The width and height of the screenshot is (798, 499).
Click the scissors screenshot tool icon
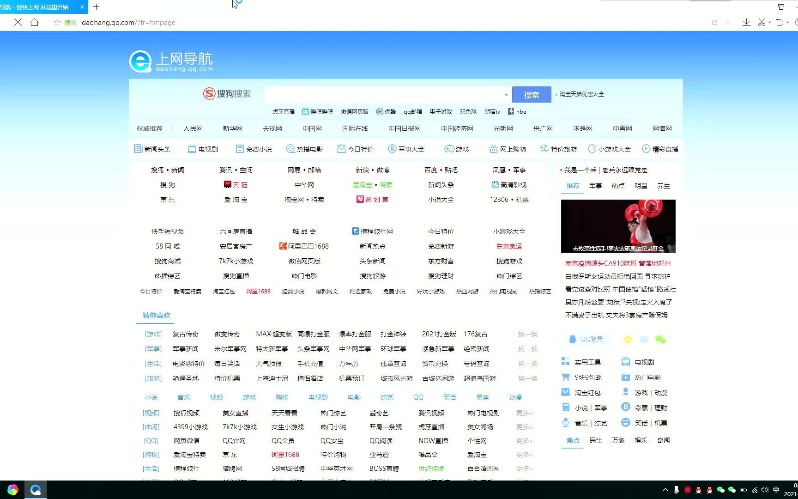pos(762,22)
